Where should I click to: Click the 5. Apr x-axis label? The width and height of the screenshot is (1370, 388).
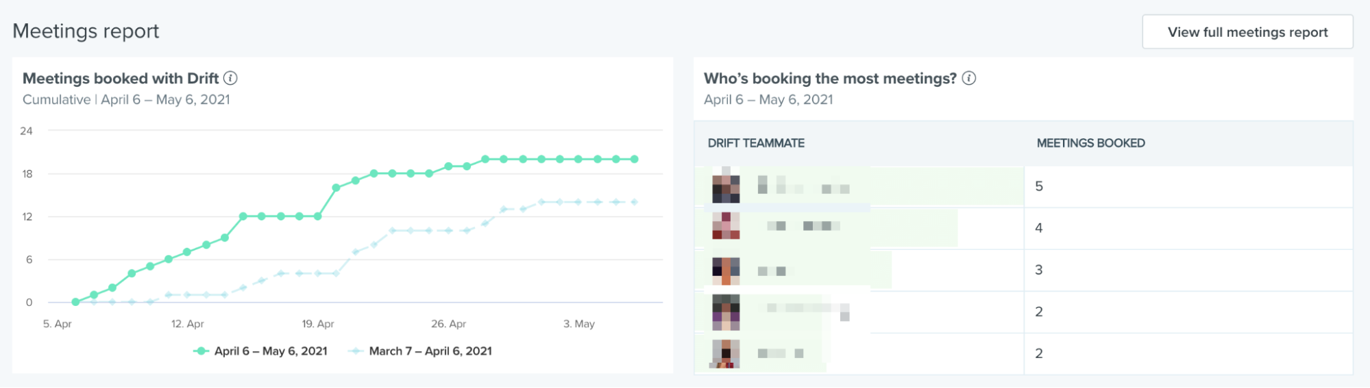58,324
